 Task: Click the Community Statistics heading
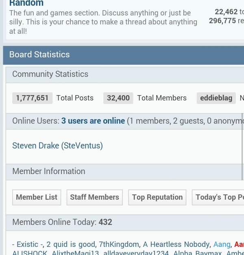coord(50,74)
